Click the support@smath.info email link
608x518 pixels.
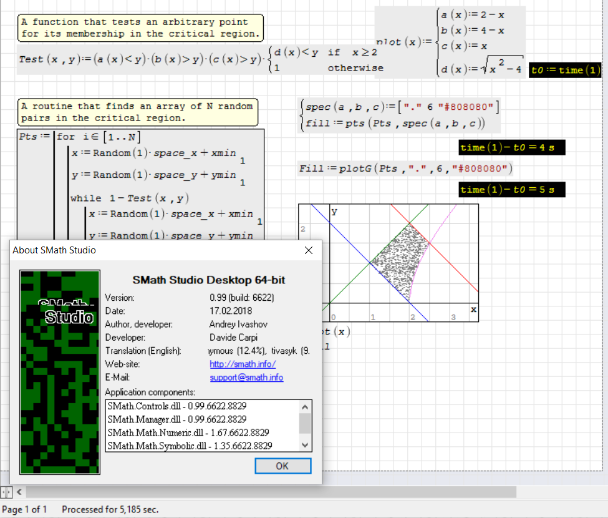coord(246,378)
